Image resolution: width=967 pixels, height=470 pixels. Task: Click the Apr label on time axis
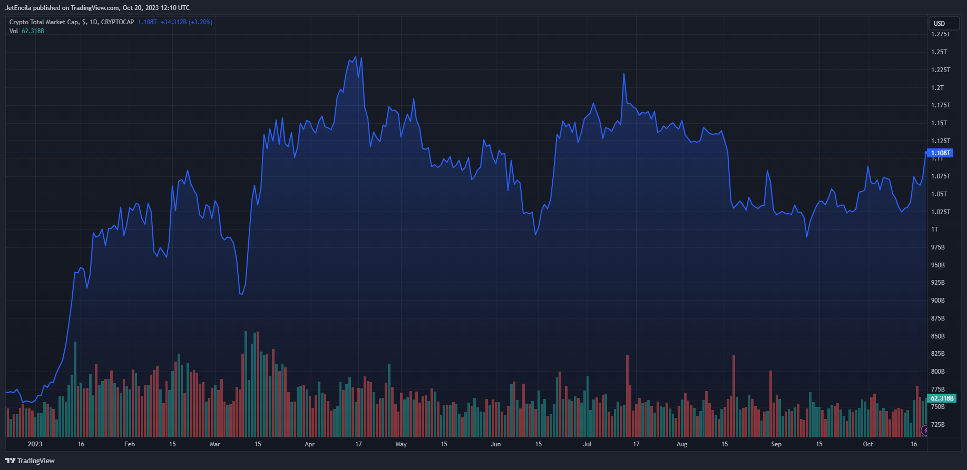[x=310, y=444]
